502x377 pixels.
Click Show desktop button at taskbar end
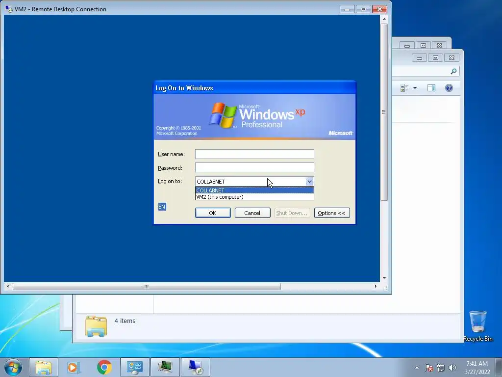pyautogui.click(x=499, y=367)
